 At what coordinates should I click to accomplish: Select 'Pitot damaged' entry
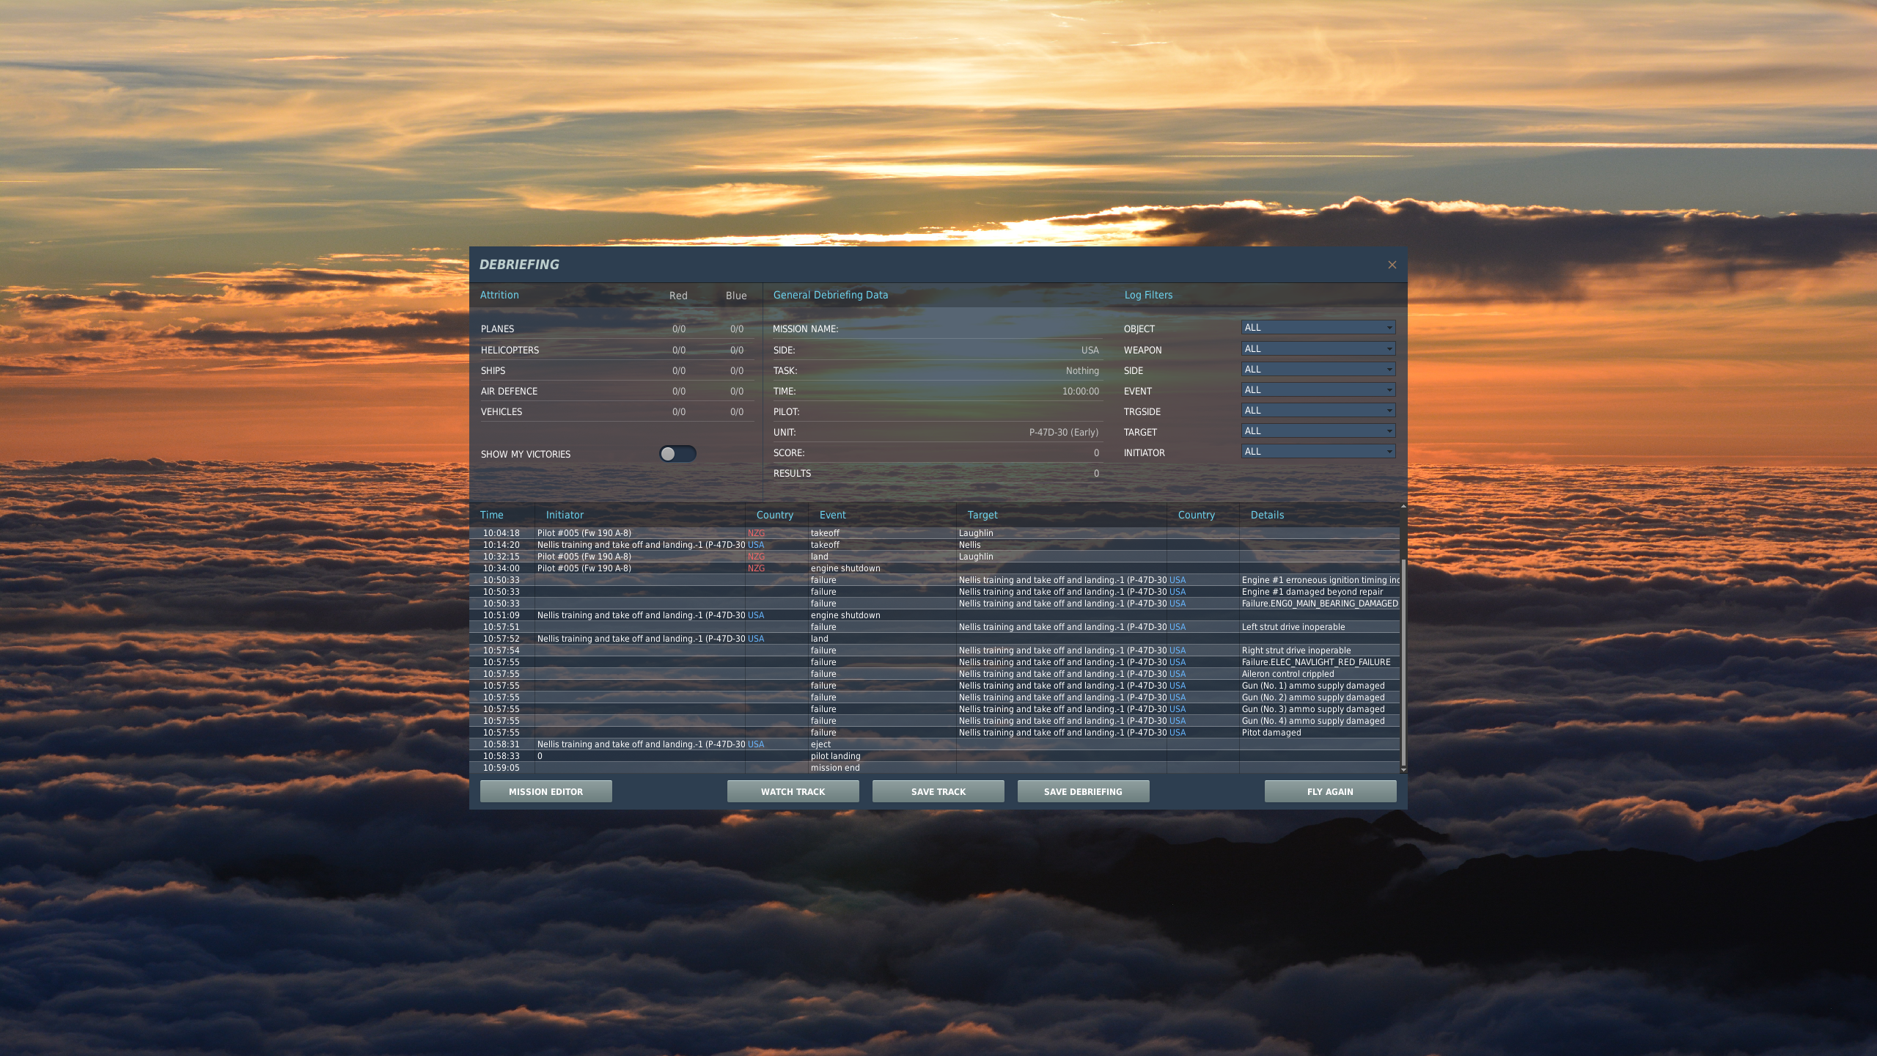coord(934,733)
